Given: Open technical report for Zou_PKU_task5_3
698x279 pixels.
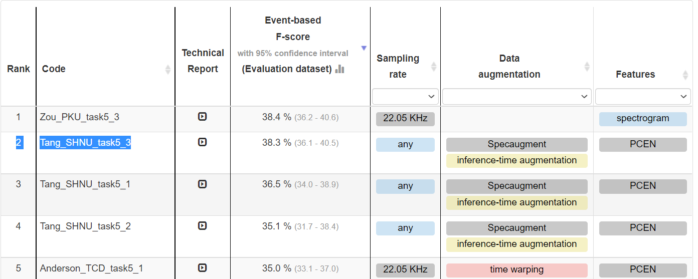Looking at the screenshot, I should 202,117.
